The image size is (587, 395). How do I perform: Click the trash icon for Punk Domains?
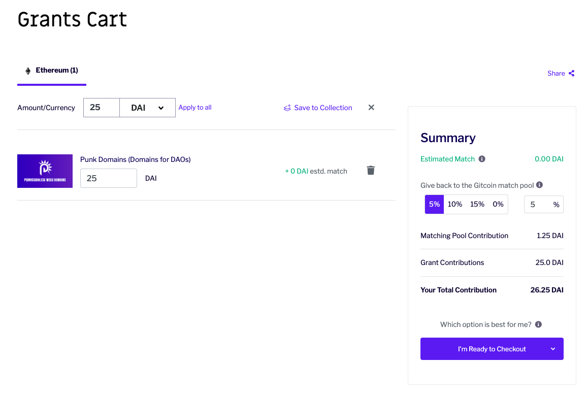(371, 171)
